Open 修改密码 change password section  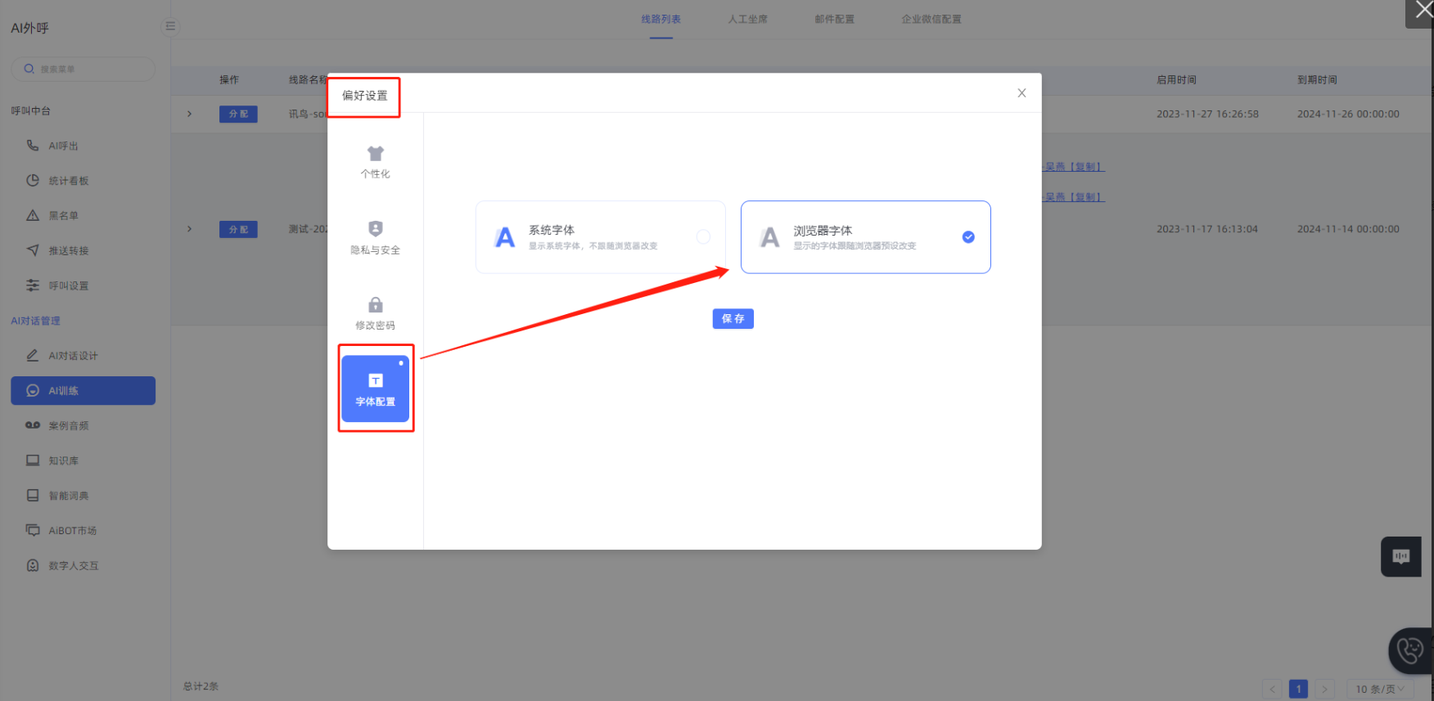click(375, 313)
